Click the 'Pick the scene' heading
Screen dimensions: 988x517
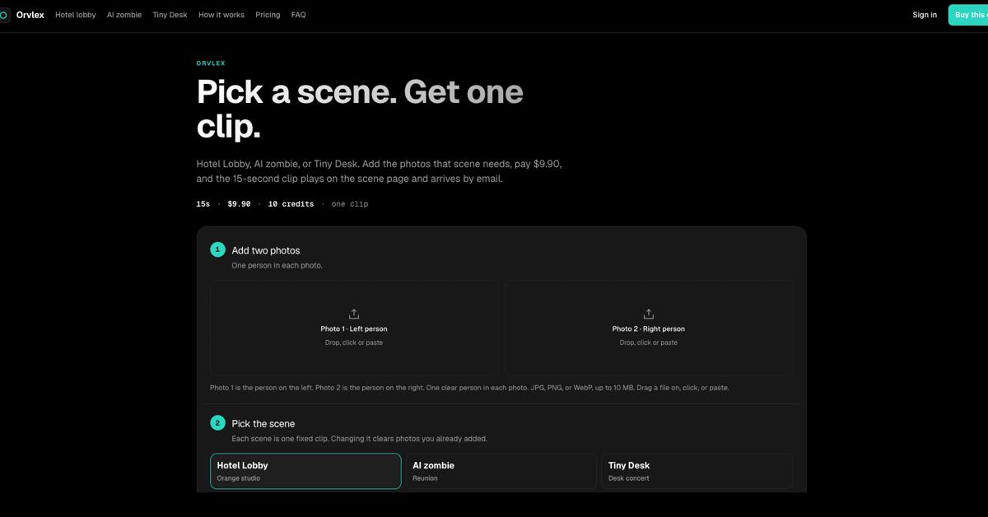263,423
